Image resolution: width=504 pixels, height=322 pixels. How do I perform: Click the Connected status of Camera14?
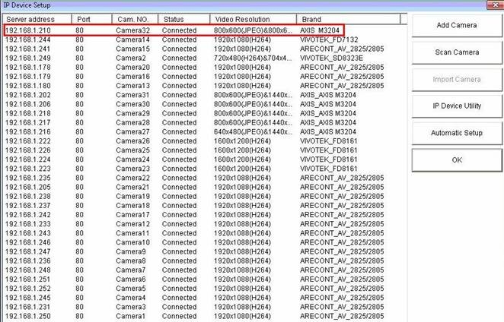pyautogui.click(x=179, y=39)
